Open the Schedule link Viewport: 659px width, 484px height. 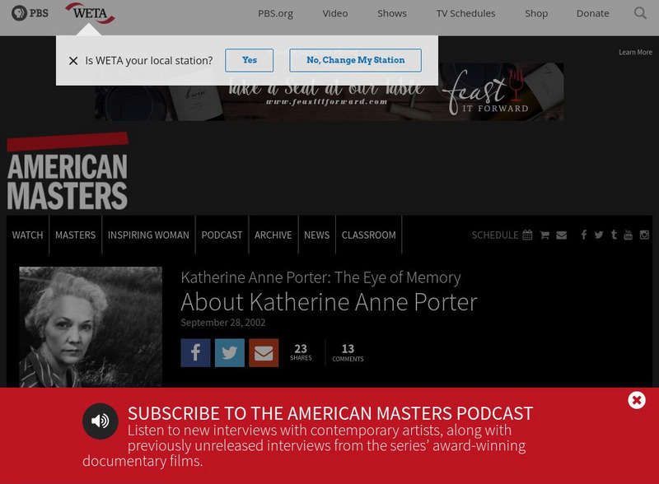click(495, 235)
